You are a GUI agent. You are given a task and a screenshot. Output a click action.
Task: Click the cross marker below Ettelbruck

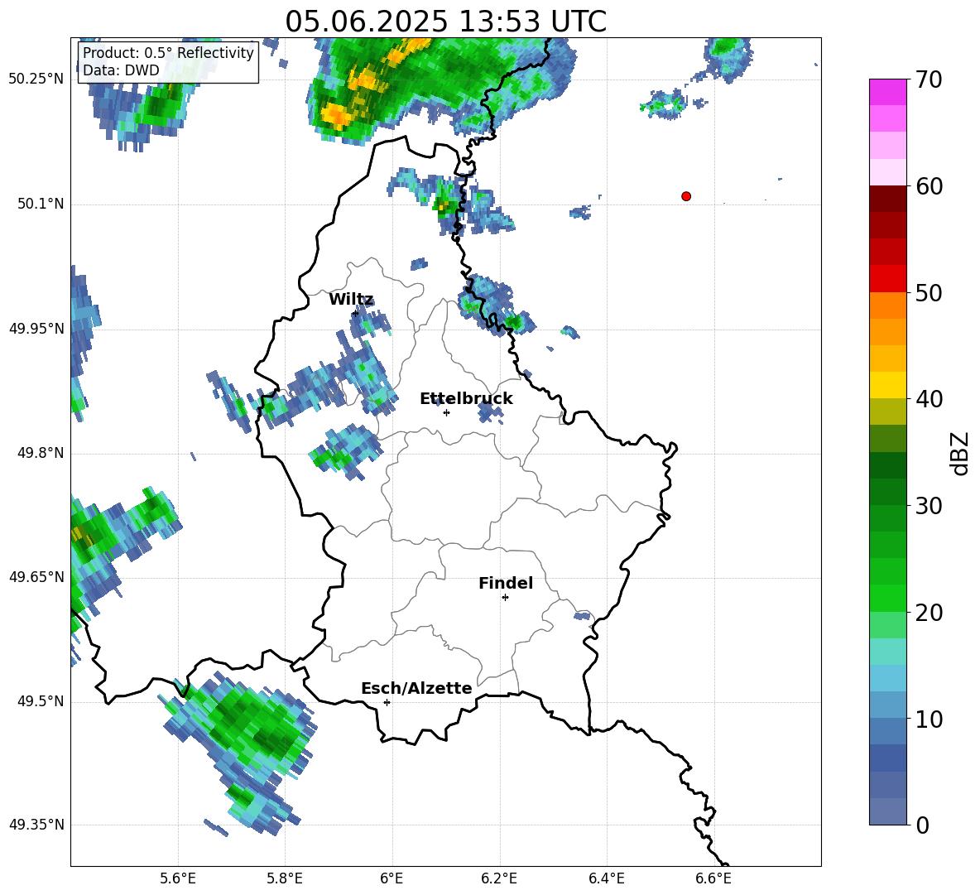pos(446,412)
